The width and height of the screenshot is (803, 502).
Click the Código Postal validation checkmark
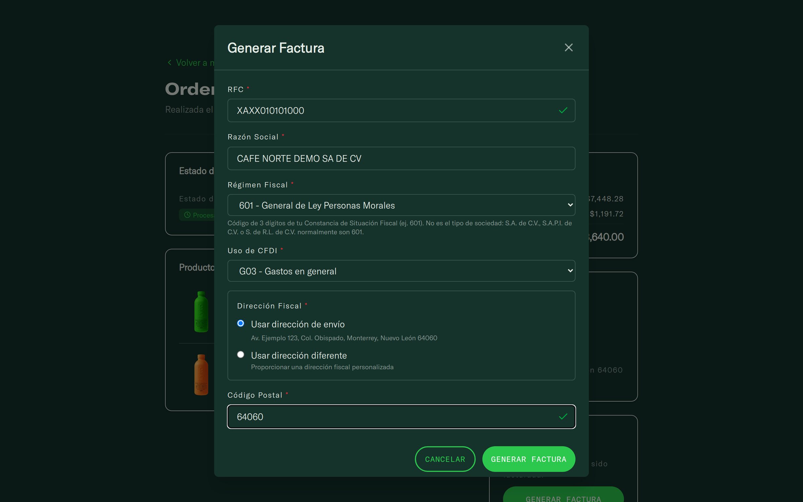(563, 417)
